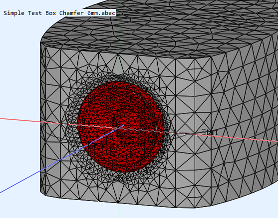Click the red axis line left of the box
278x218 pixels.
(19, 120)
